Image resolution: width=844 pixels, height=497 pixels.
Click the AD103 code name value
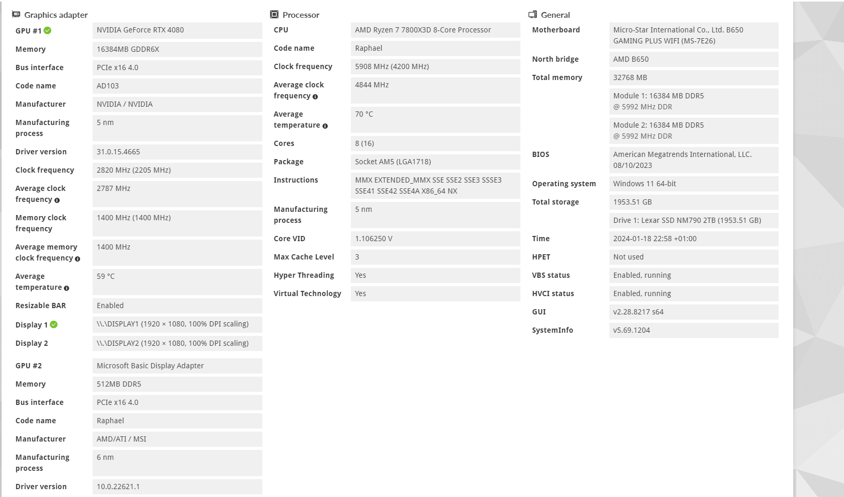(177, 86)
